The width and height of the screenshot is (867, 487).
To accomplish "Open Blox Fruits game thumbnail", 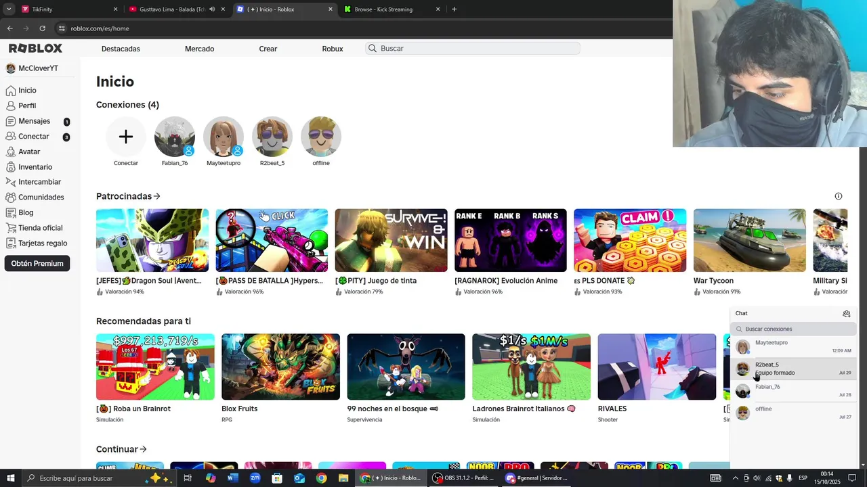I will (280, 367).
